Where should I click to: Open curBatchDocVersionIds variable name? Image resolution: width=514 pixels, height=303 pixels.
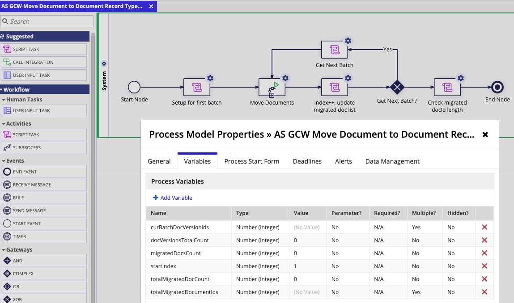point(180,227)
